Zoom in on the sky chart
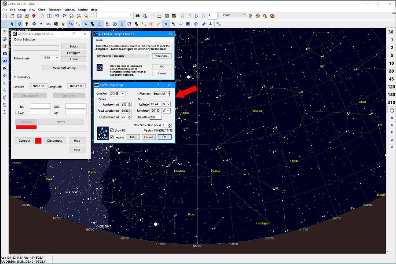 click(x=72, y=16)
